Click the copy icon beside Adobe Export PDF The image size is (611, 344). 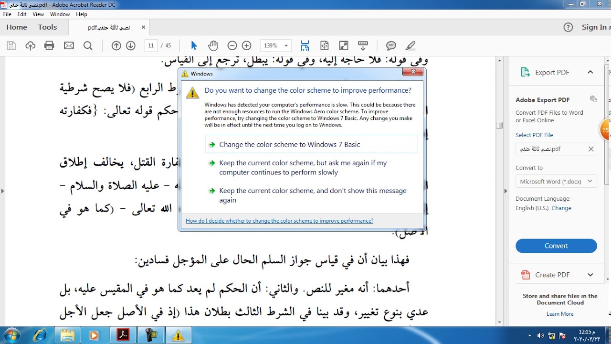[593, 99]
